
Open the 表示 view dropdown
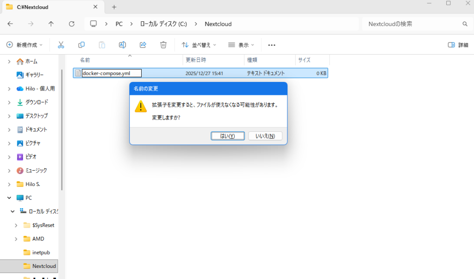pyautogui.click(x=241, y=45)
